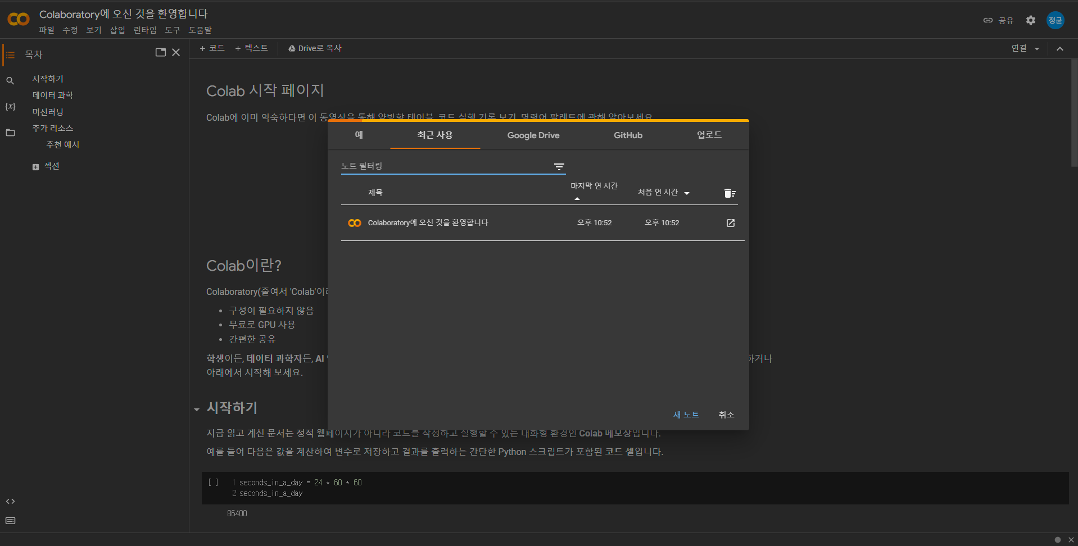The height and width of the screenshot is (546, 1078).
Task: Click the page vertical scrollbar
Action: [1074, 112]
